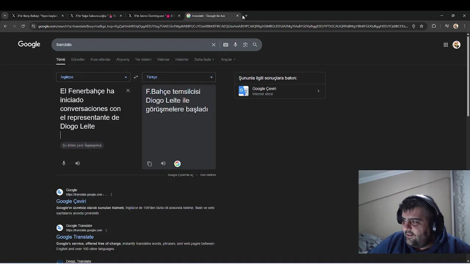
Task: Open the browser extensions puzzle icon
Action: point(434,26)
